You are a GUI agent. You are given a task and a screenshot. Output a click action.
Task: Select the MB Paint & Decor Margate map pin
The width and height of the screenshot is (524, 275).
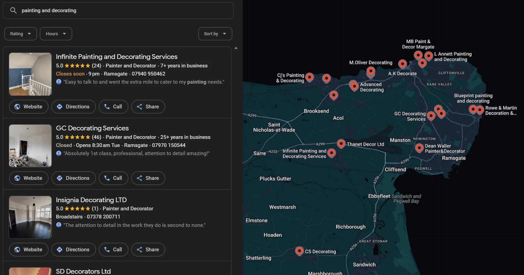coord(418,55)
